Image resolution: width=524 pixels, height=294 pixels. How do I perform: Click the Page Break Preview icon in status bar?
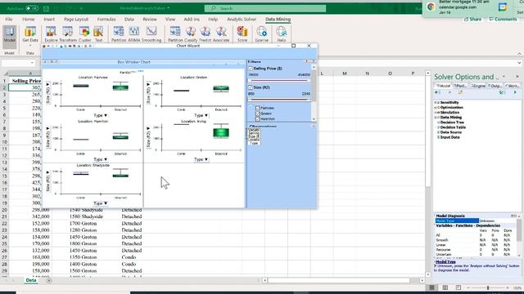458,287
